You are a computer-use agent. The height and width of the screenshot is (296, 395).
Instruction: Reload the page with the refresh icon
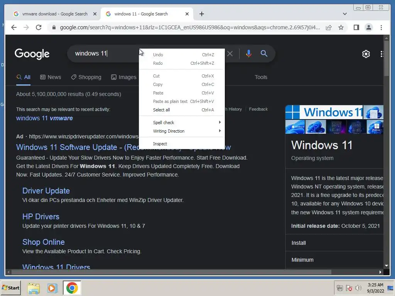click(39, 27)
